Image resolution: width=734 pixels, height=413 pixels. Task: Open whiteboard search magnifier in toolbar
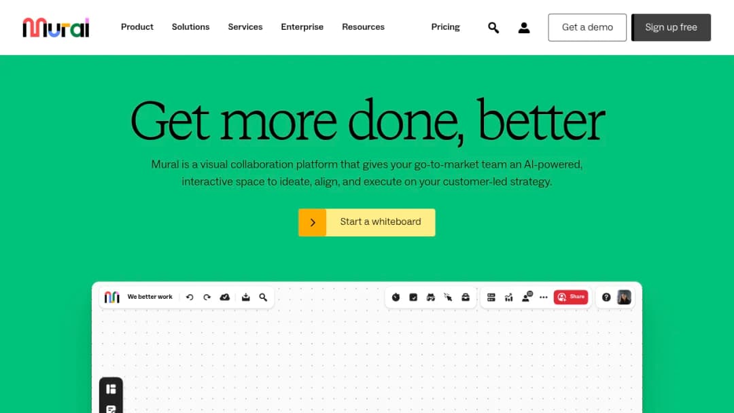point(263,297)
